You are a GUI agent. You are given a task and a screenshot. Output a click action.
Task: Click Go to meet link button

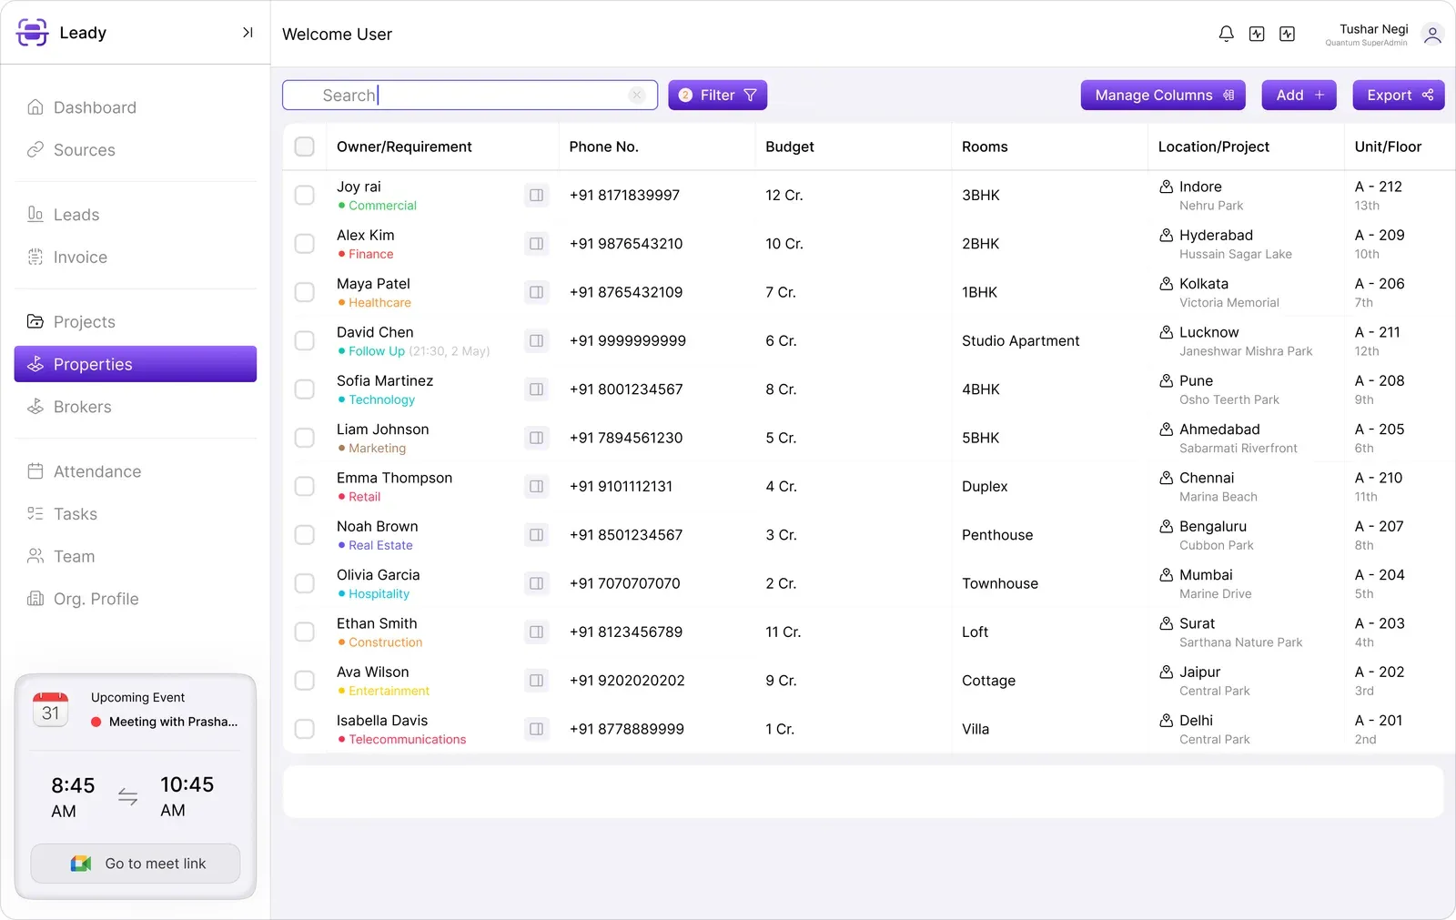136,864
